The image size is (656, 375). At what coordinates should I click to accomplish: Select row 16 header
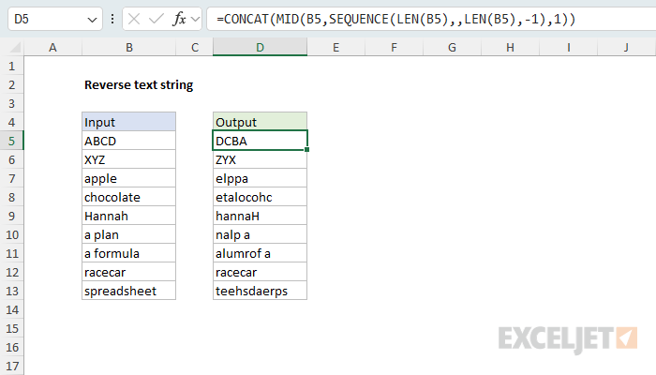point(11,348)
